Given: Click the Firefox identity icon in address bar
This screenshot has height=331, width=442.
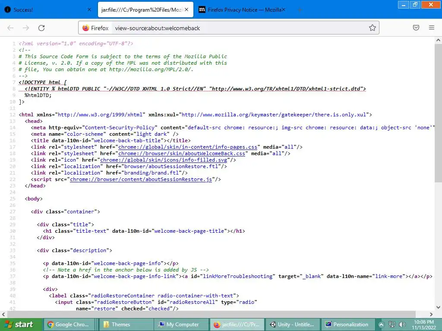Looking at the screenshot, I should click(x=95, y=28).
